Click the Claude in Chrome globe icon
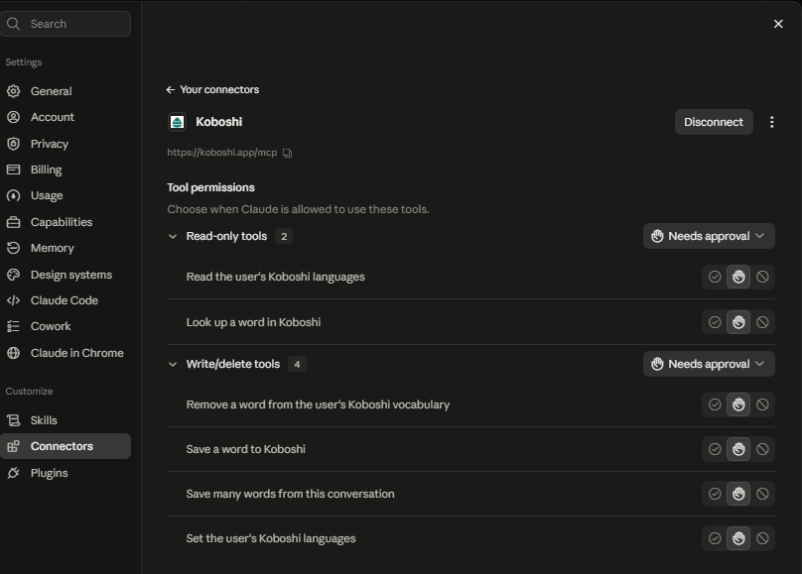 tap(13, 353)
